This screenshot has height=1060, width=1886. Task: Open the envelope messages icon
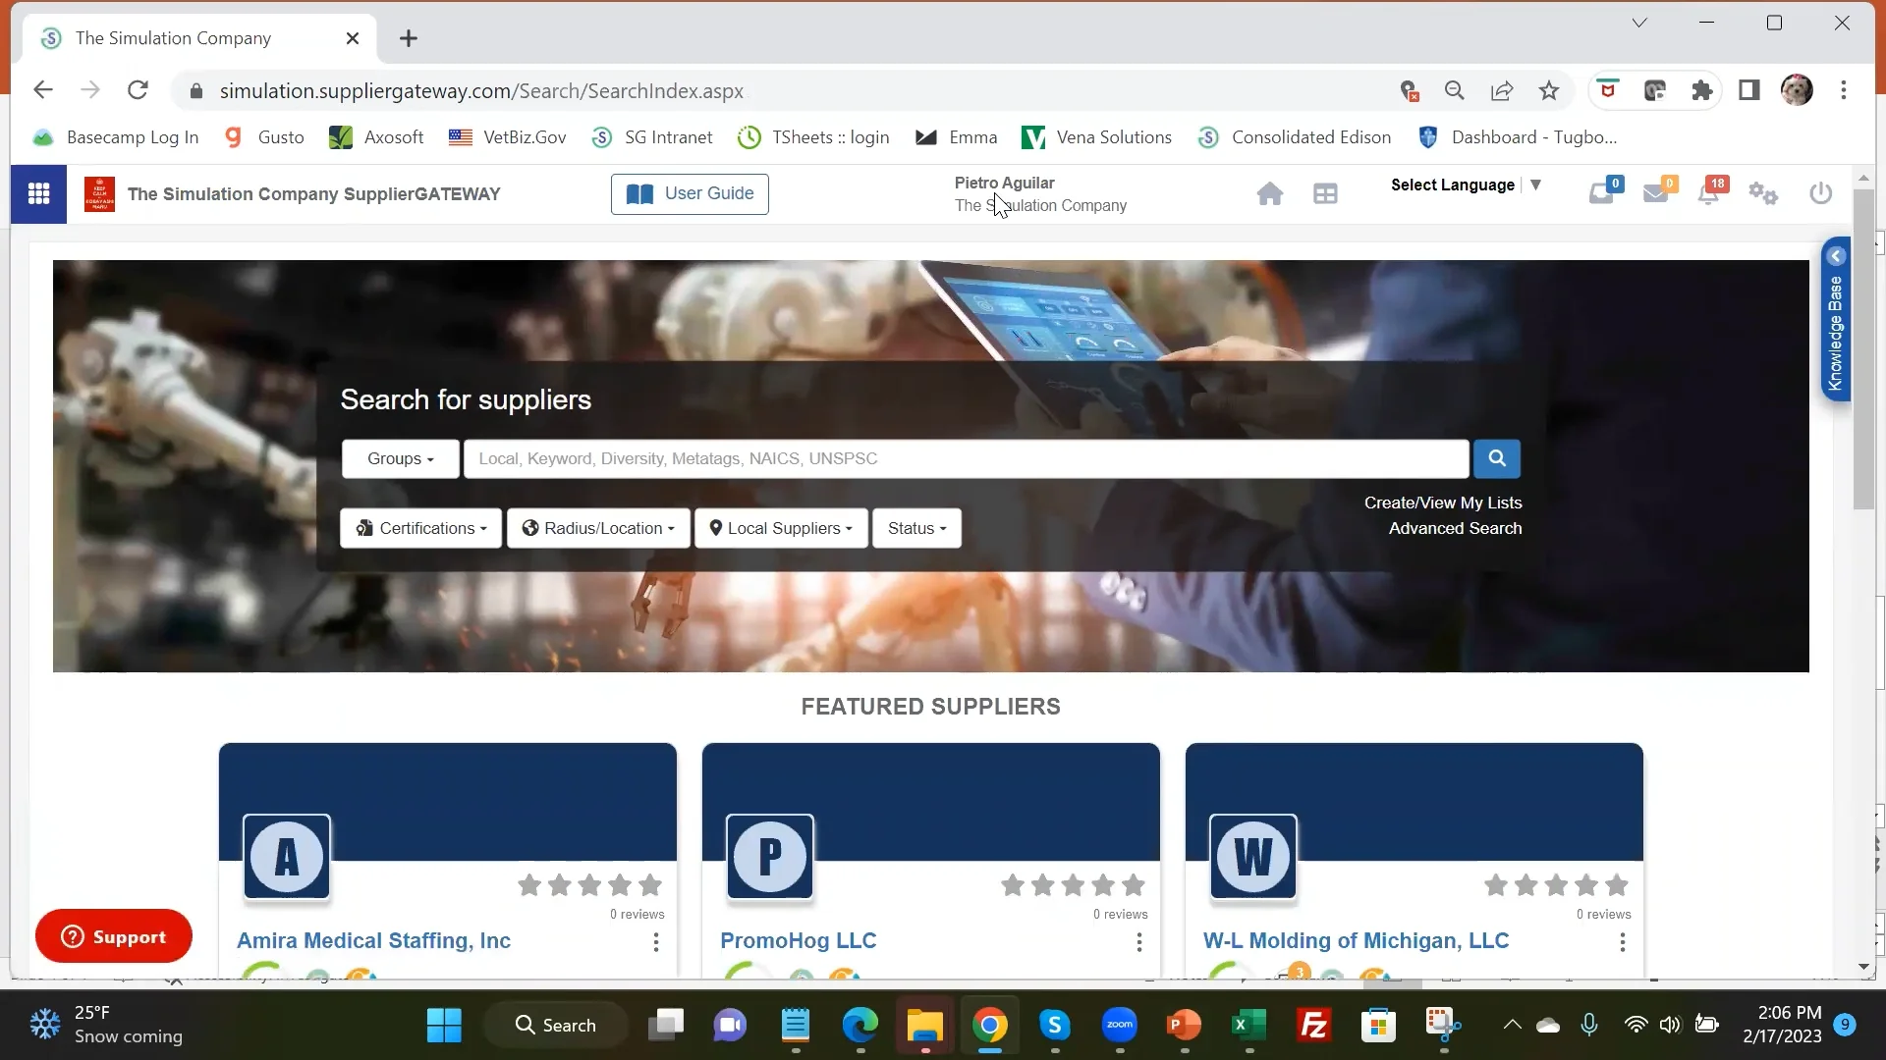[x=1656, y=193]
